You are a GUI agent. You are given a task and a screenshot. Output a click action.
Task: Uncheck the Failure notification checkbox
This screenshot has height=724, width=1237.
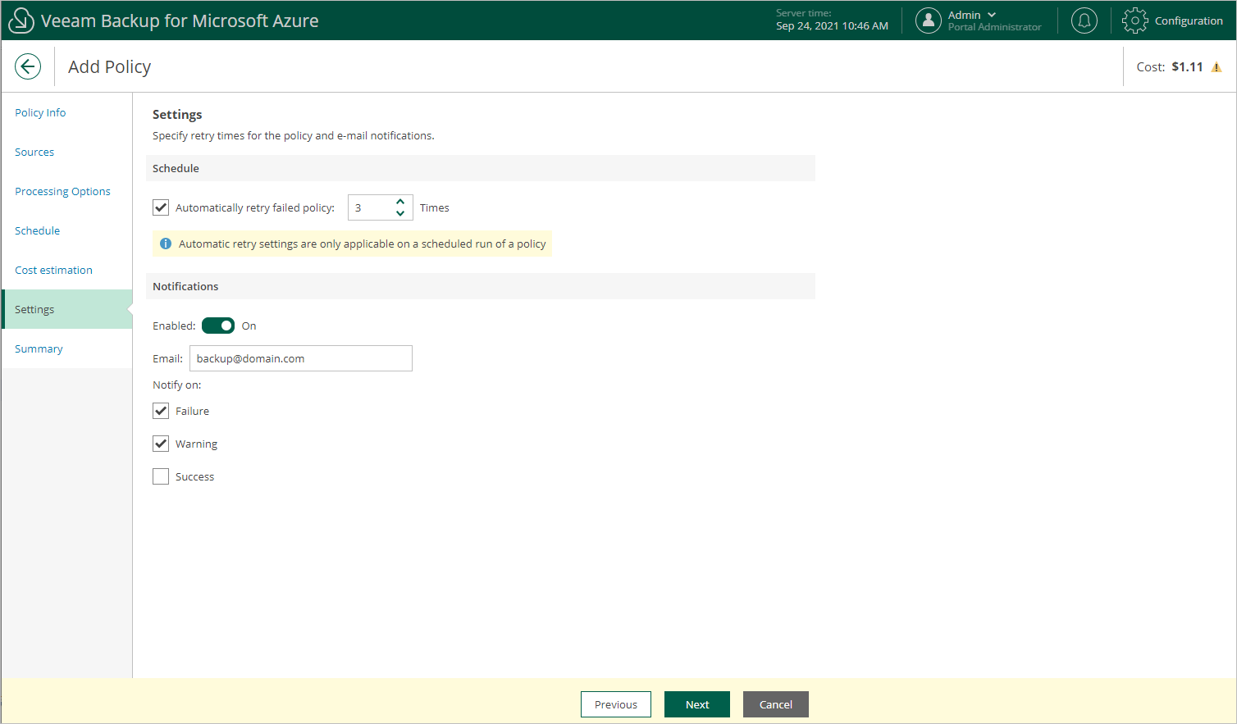pos(161,411)
